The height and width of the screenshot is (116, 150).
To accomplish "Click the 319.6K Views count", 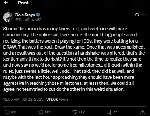I will (x=57, y=99).
